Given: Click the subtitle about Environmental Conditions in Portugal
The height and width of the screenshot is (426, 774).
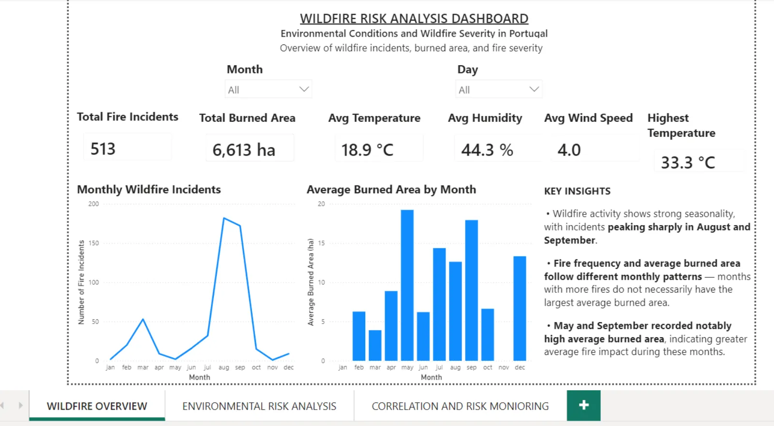Looking at the screenshot, I should pos(414,33).
